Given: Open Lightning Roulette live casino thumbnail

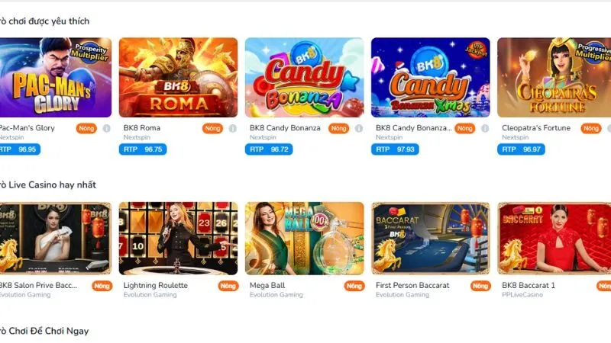Looking at the screenshot, I should 178,239.
